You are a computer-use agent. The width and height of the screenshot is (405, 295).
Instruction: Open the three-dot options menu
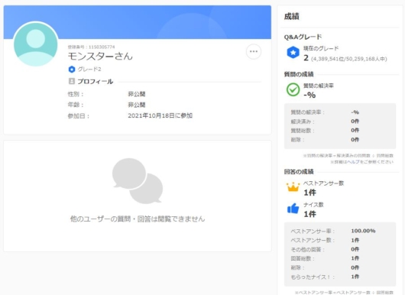click(x=254, y=51)
